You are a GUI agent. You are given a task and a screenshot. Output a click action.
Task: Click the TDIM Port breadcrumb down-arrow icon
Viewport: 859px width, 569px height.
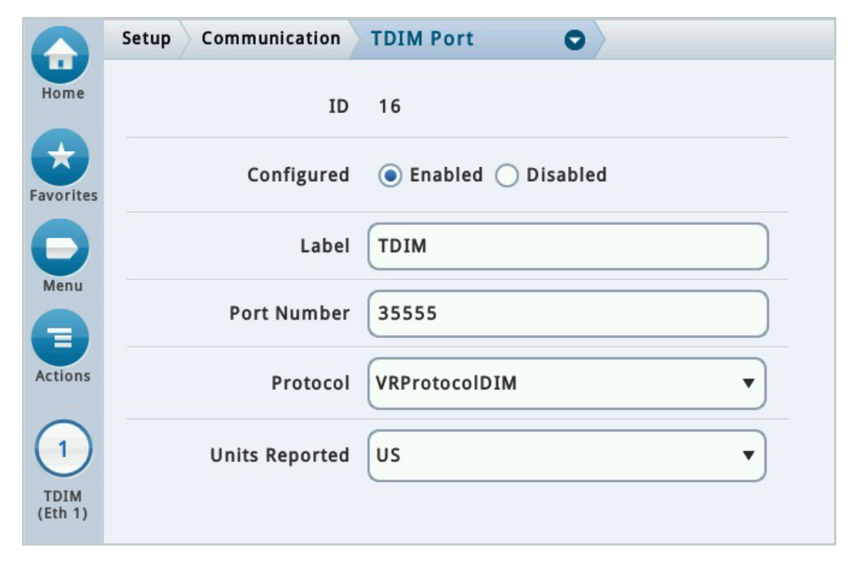coord(575,40)
